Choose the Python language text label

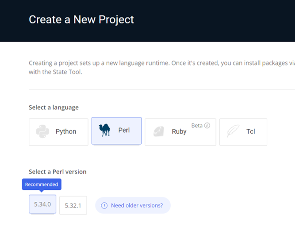point(66,131)
